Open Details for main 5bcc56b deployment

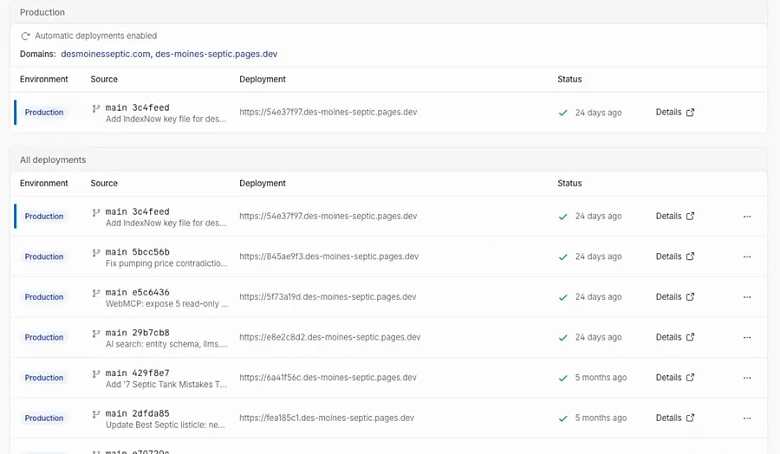(674, 256)
